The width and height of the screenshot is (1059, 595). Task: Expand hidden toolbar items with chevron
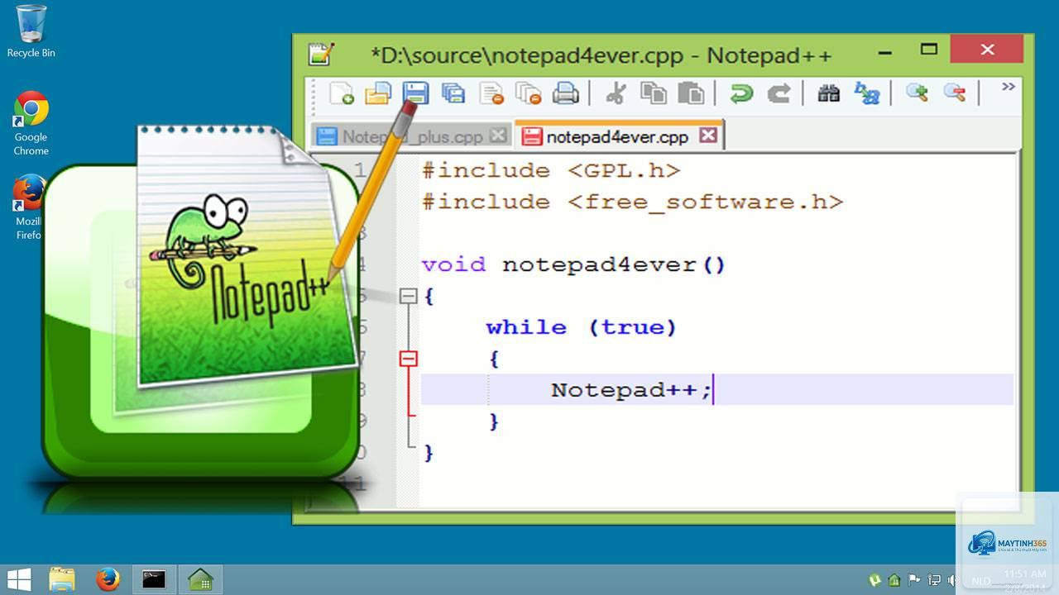tap(1008, 87)
